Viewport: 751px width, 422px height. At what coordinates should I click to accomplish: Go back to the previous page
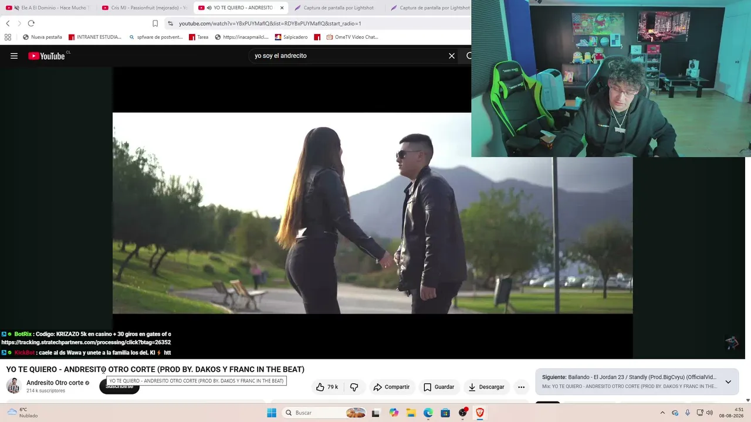click(8, 23)
